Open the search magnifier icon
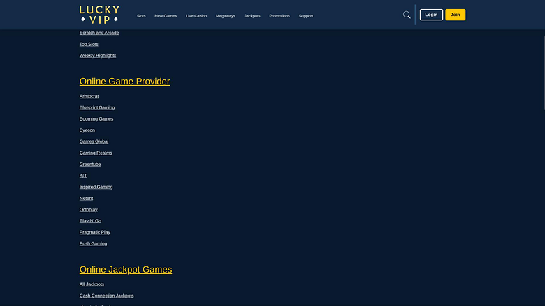 (407, 15)
